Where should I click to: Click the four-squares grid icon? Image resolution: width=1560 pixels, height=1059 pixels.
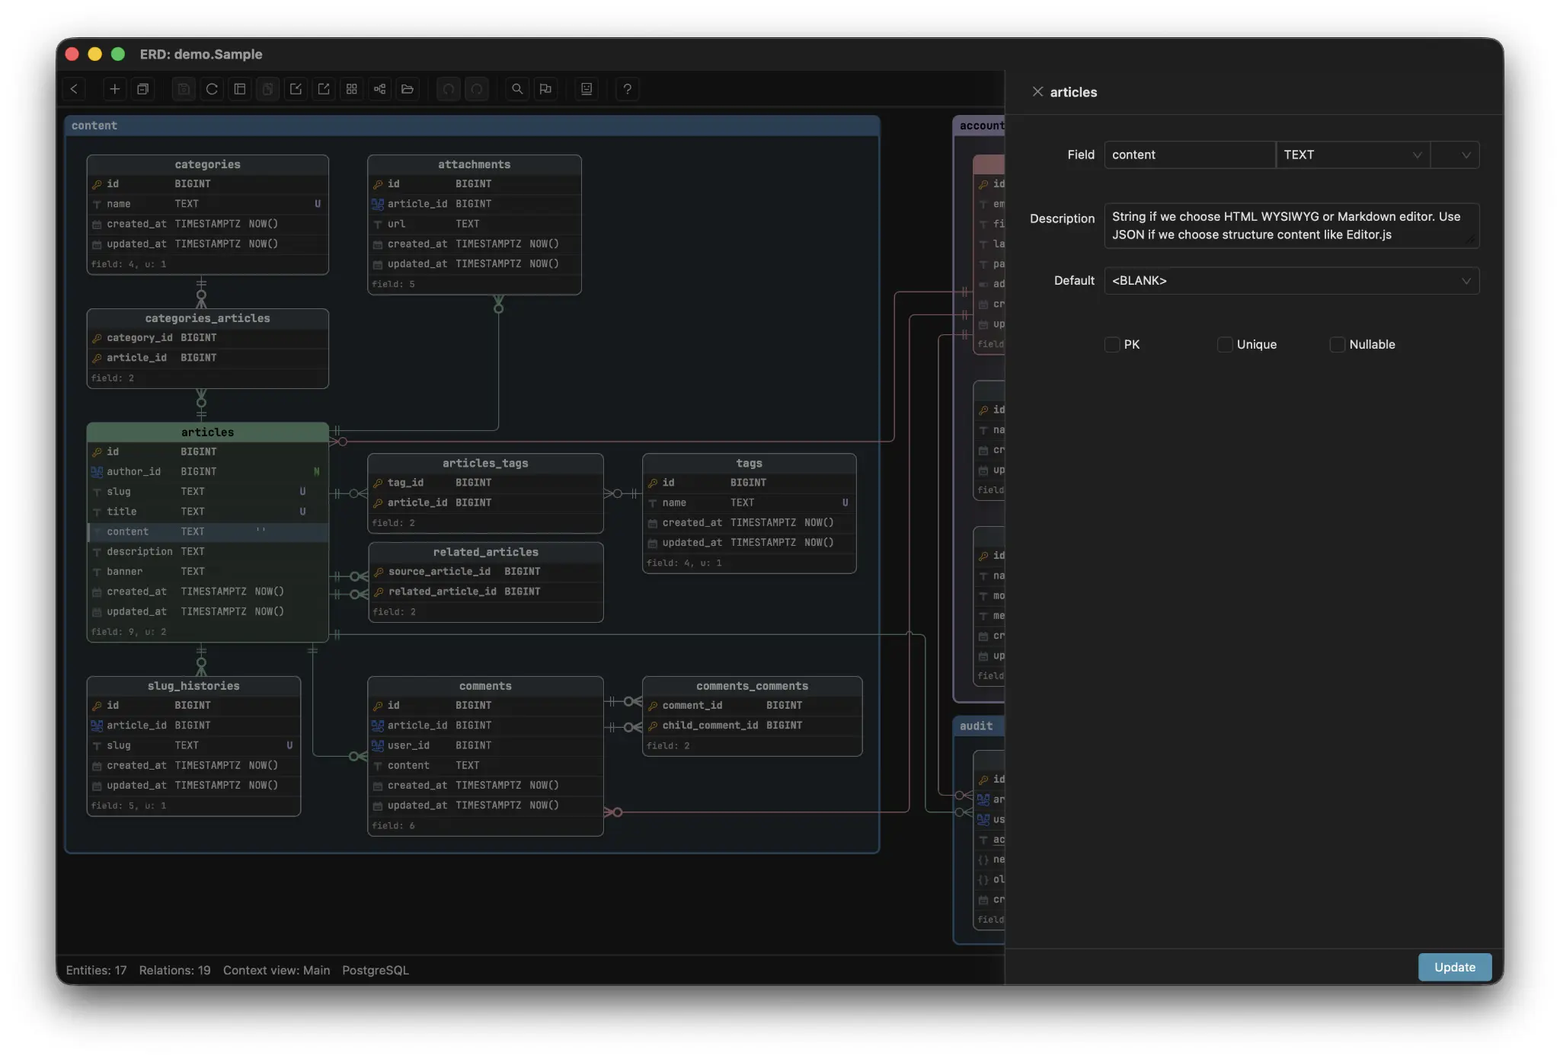[x=352, y=89]
